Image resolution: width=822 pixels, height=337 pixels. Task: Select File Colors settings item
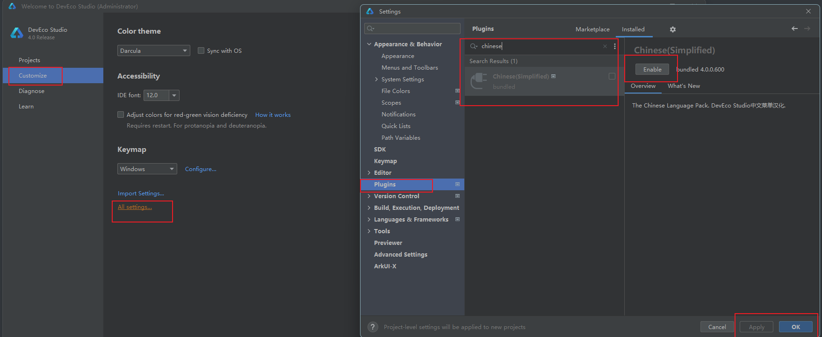coord(396,91)
